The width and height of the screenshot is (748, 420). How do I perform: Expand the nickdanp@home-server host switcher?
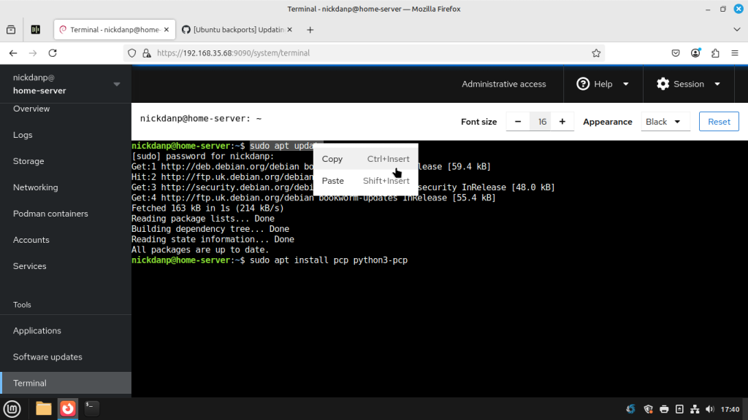tap(66, 84)
